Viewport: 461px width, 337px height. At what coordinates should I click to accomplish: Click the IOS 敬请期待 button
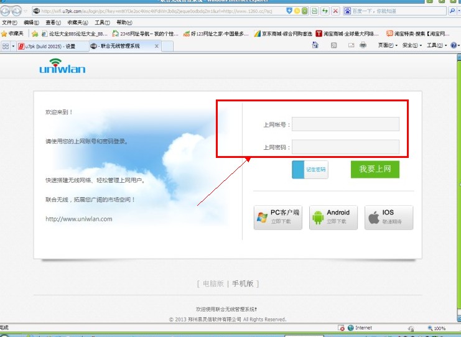(389, 218)
